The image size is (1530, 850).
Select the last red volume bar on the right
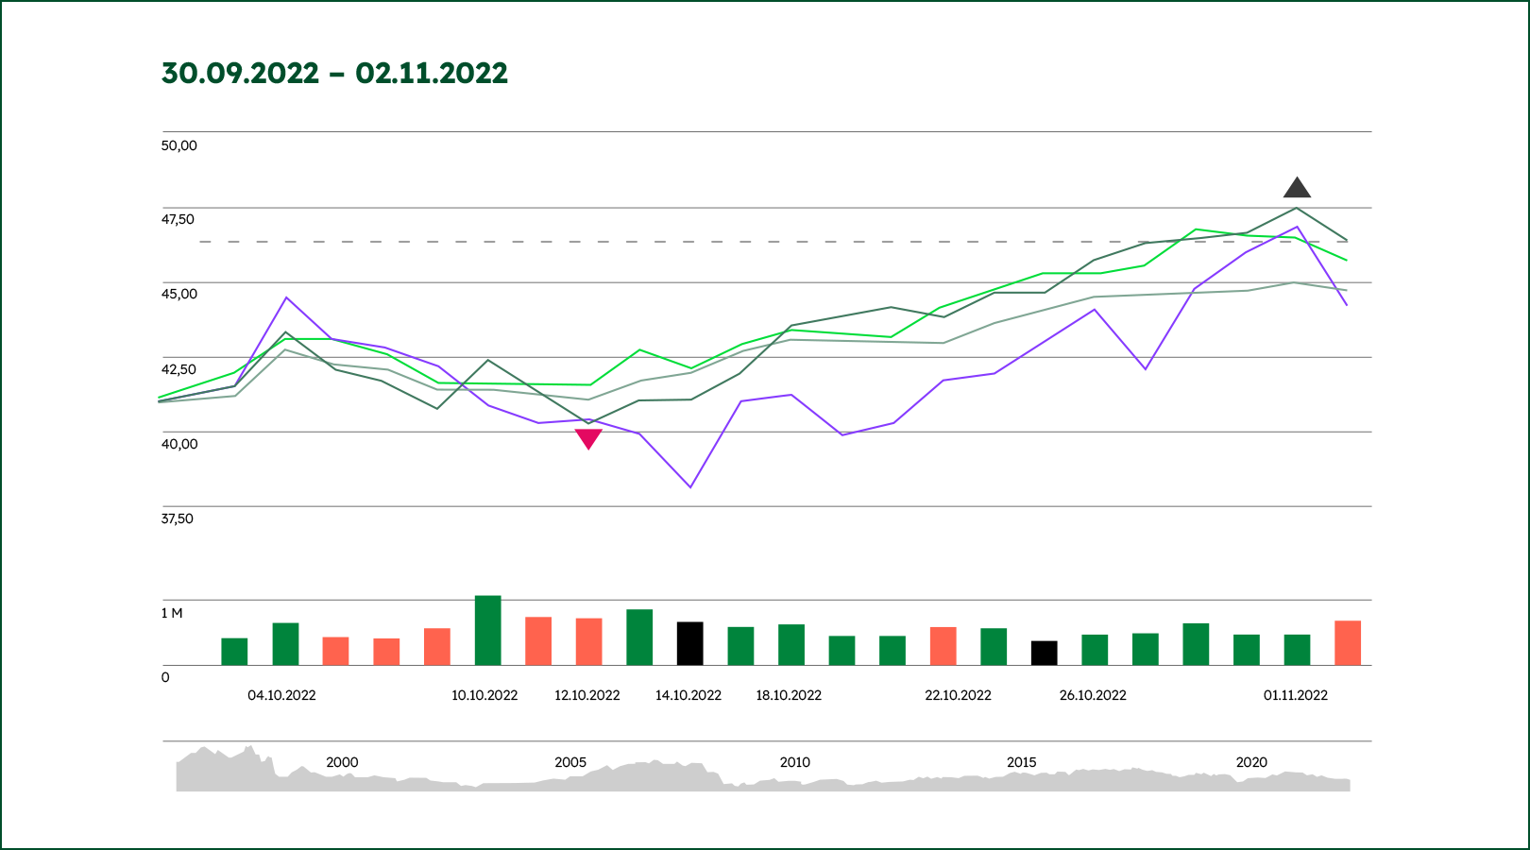coord(1348,642)
